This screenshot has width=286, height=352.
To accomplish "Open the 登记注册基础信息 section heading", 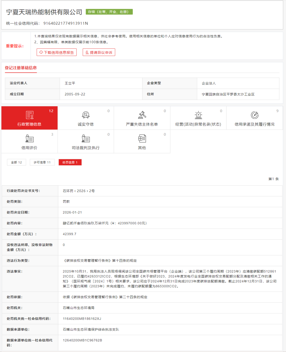I will pyautogui.click(x=21, y=68).
